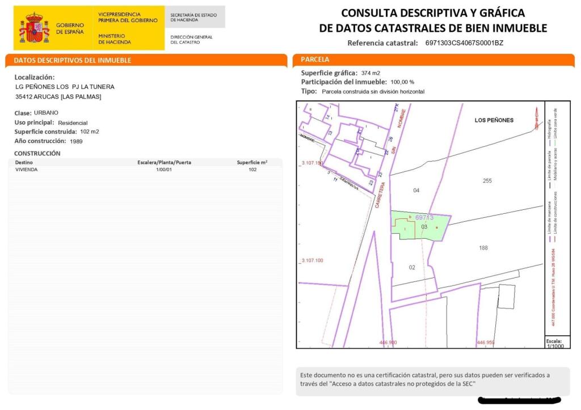Click the north arrow compass on the map

tap(537, 118)
